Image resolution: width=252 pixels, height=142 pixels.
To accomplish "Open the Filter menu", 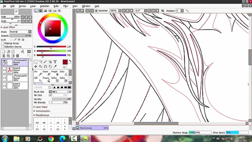I will click(66, 6).
